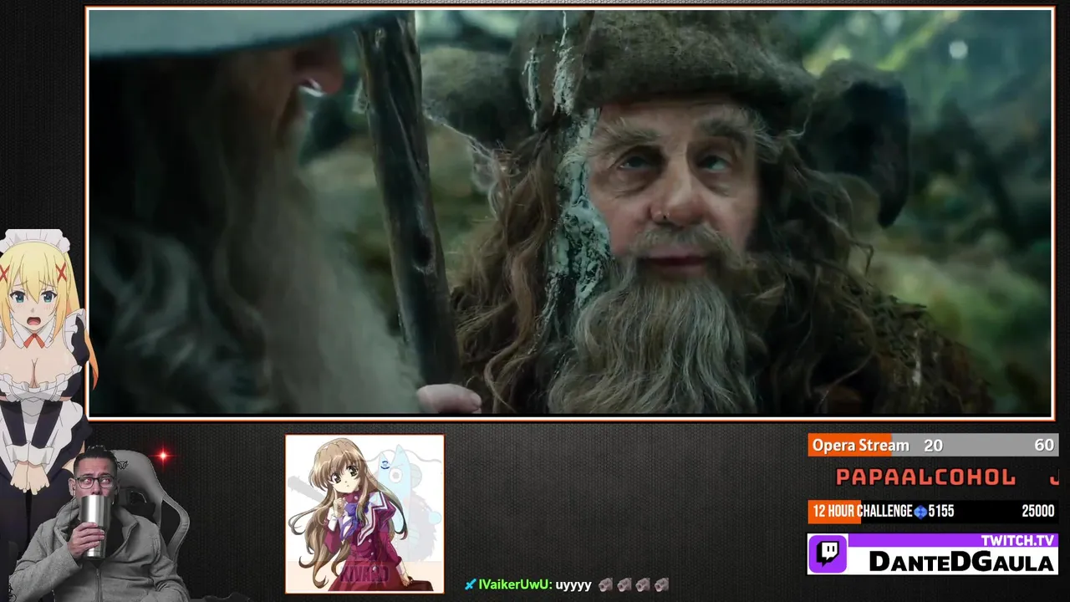Viewport: 1070px width, 602px height.
Task: Click the IVaikerUwU username in chat
Action: click(514, 585)
